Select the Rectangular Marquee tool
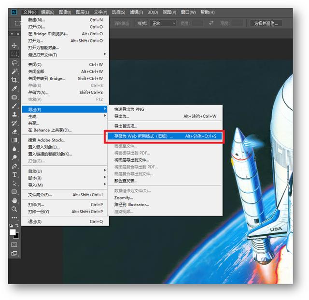 pos(14,54)
